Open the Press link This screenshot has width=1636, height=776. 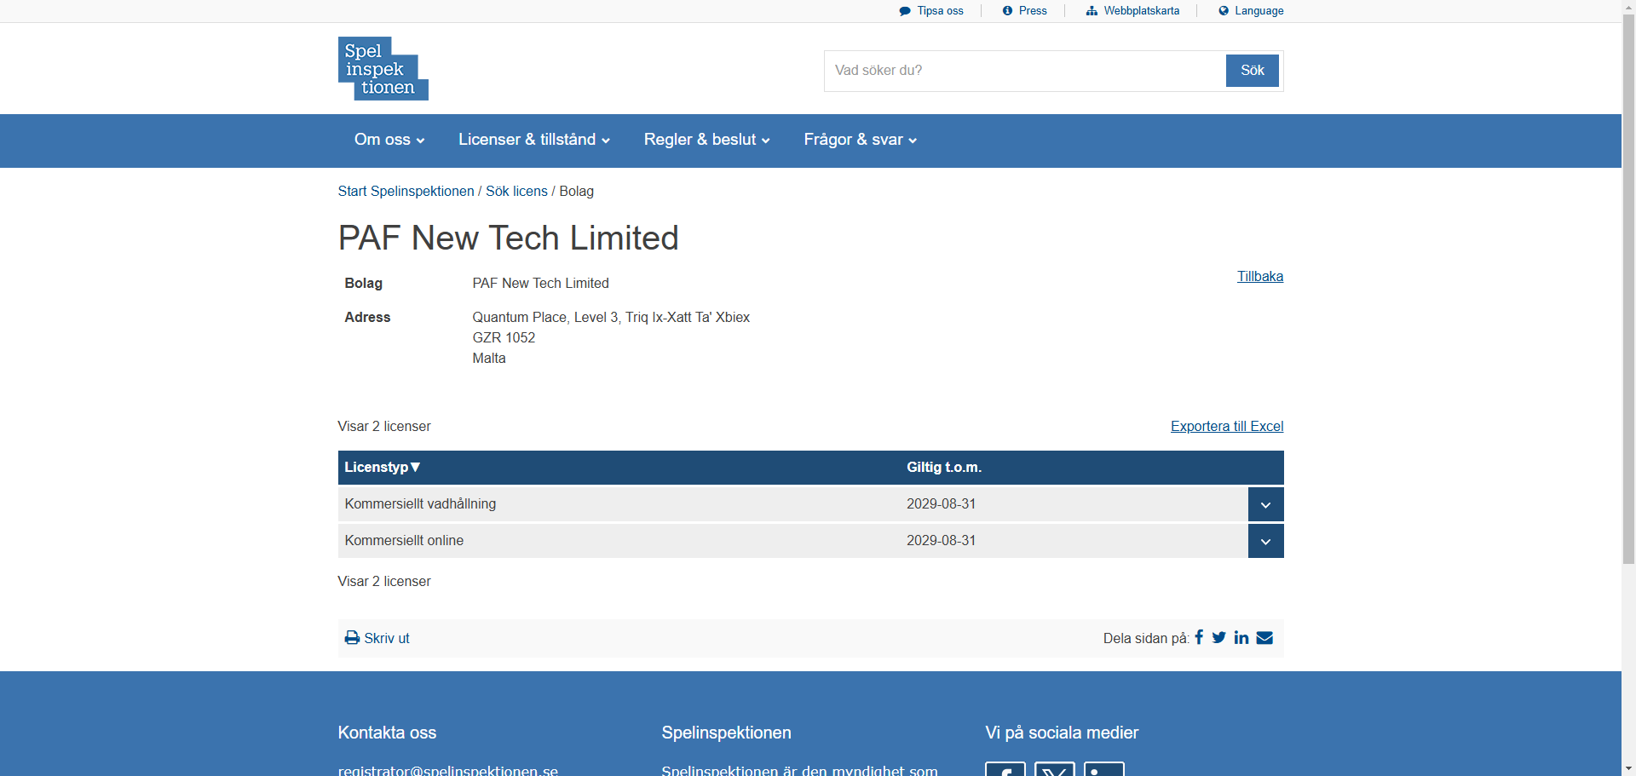pos(1033,11)
